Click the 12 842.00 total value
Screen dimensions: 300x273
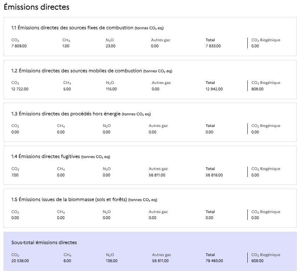click(214, 89)
